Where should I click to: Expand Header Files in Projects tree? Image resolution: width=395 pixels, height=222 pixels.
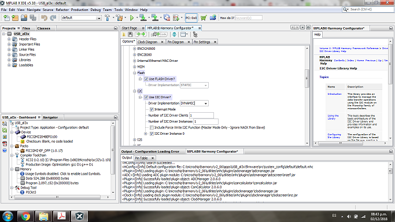(x=9, y=39)
